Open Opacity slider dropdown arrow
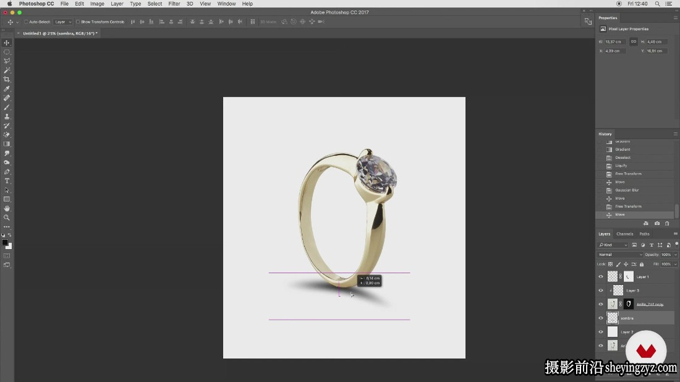 (676, 255)
